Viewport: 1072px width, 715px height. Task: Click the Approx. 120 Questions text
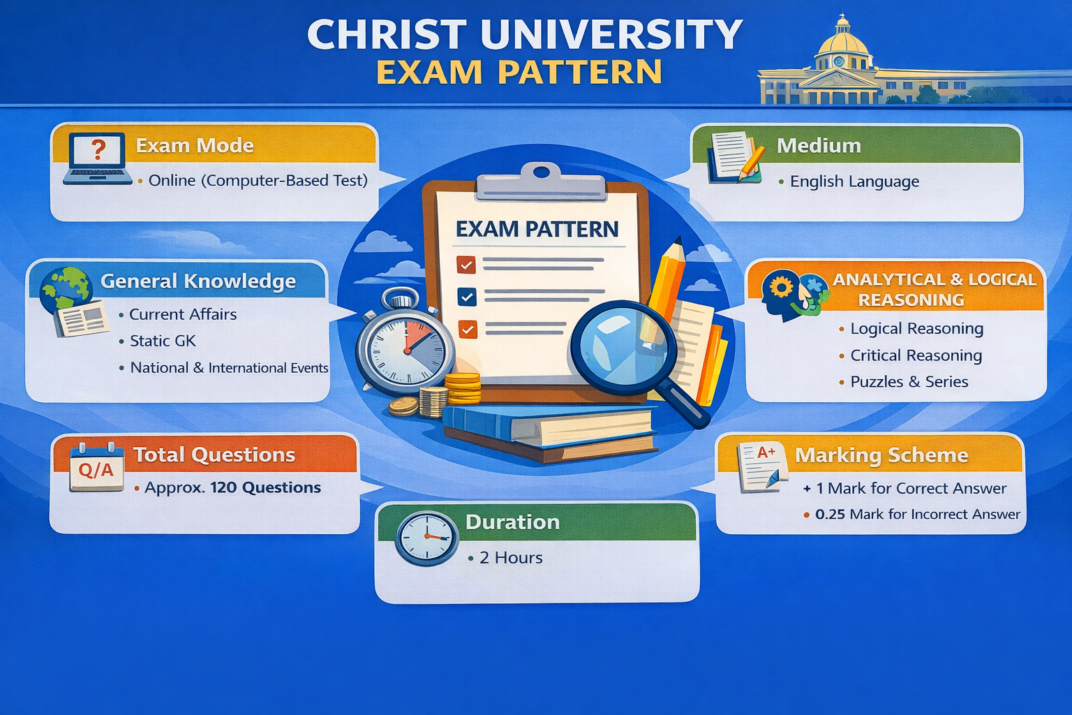coord(232,487)
